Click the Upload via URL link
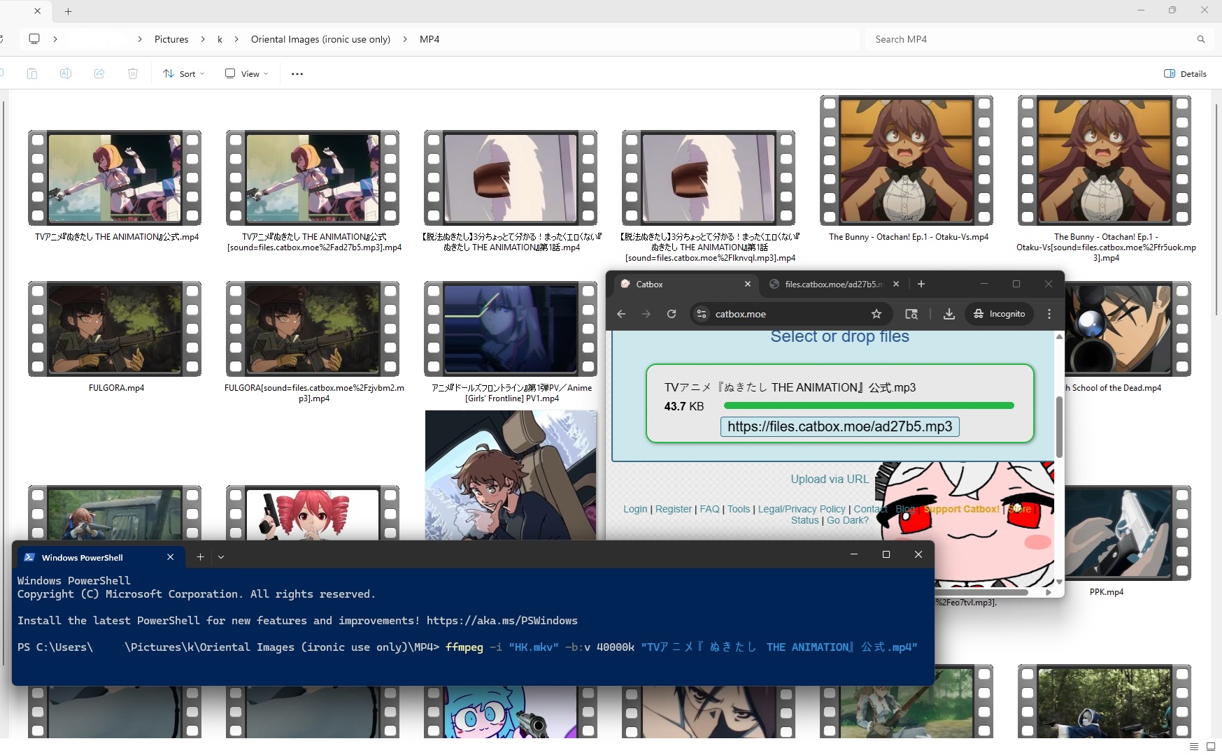Screen dimensions: 1222x755 click(830, 479)
